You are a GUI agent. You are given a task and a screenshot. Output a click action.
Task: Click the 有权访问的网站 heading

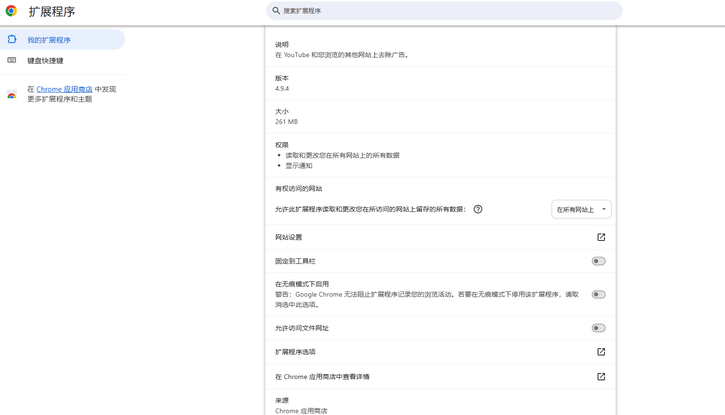pos(299,189)
